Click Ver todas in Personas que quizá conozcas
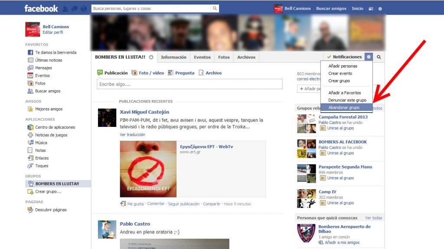This screenshot has height=249, width=444. click(x=373, y=218)
